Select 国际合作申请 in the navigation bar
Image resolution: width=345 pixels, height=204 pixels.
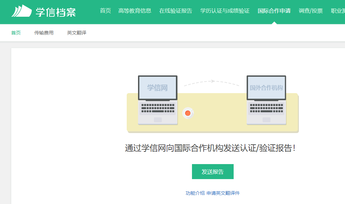click(x=274, y=11)
